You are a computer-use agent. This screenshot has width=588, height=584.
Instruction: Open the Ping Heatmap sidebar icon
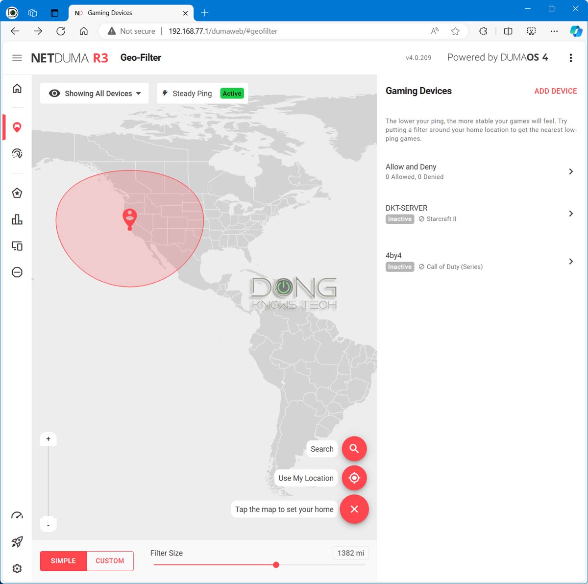pyautogui.click(x=17, y=153)
